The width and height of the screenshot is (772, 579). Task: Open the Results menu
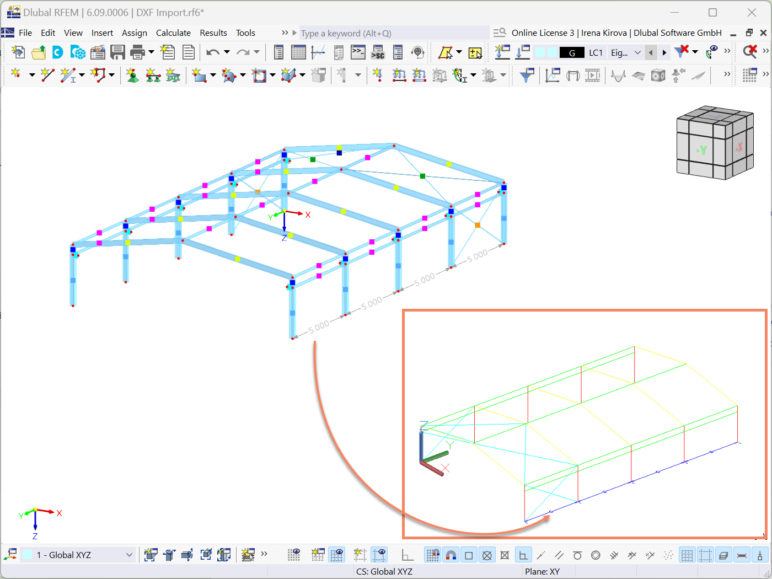point(213,33)
